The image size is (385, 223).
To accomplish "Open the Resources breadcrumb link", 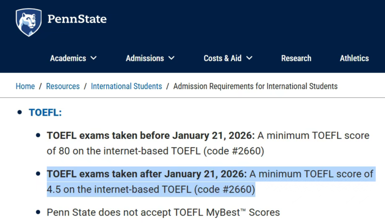I will tap(63, 86).
